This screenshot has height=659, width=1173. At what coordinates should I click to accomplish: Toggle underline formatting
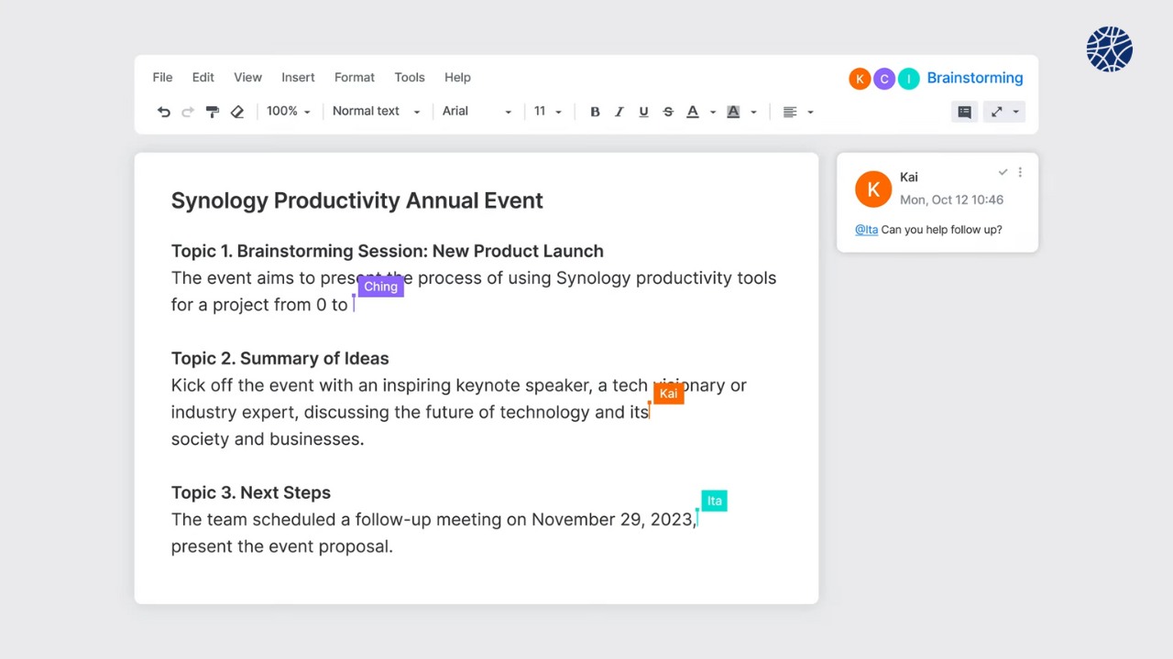(x=643, y=112)
